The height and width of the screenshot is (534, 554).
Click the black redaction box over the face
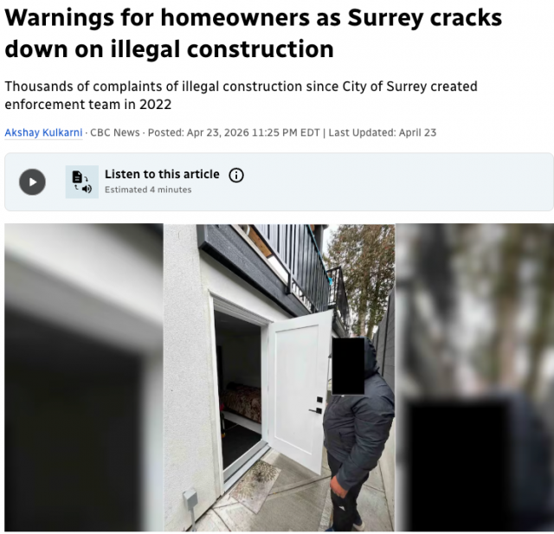click(x=348, y=365)
